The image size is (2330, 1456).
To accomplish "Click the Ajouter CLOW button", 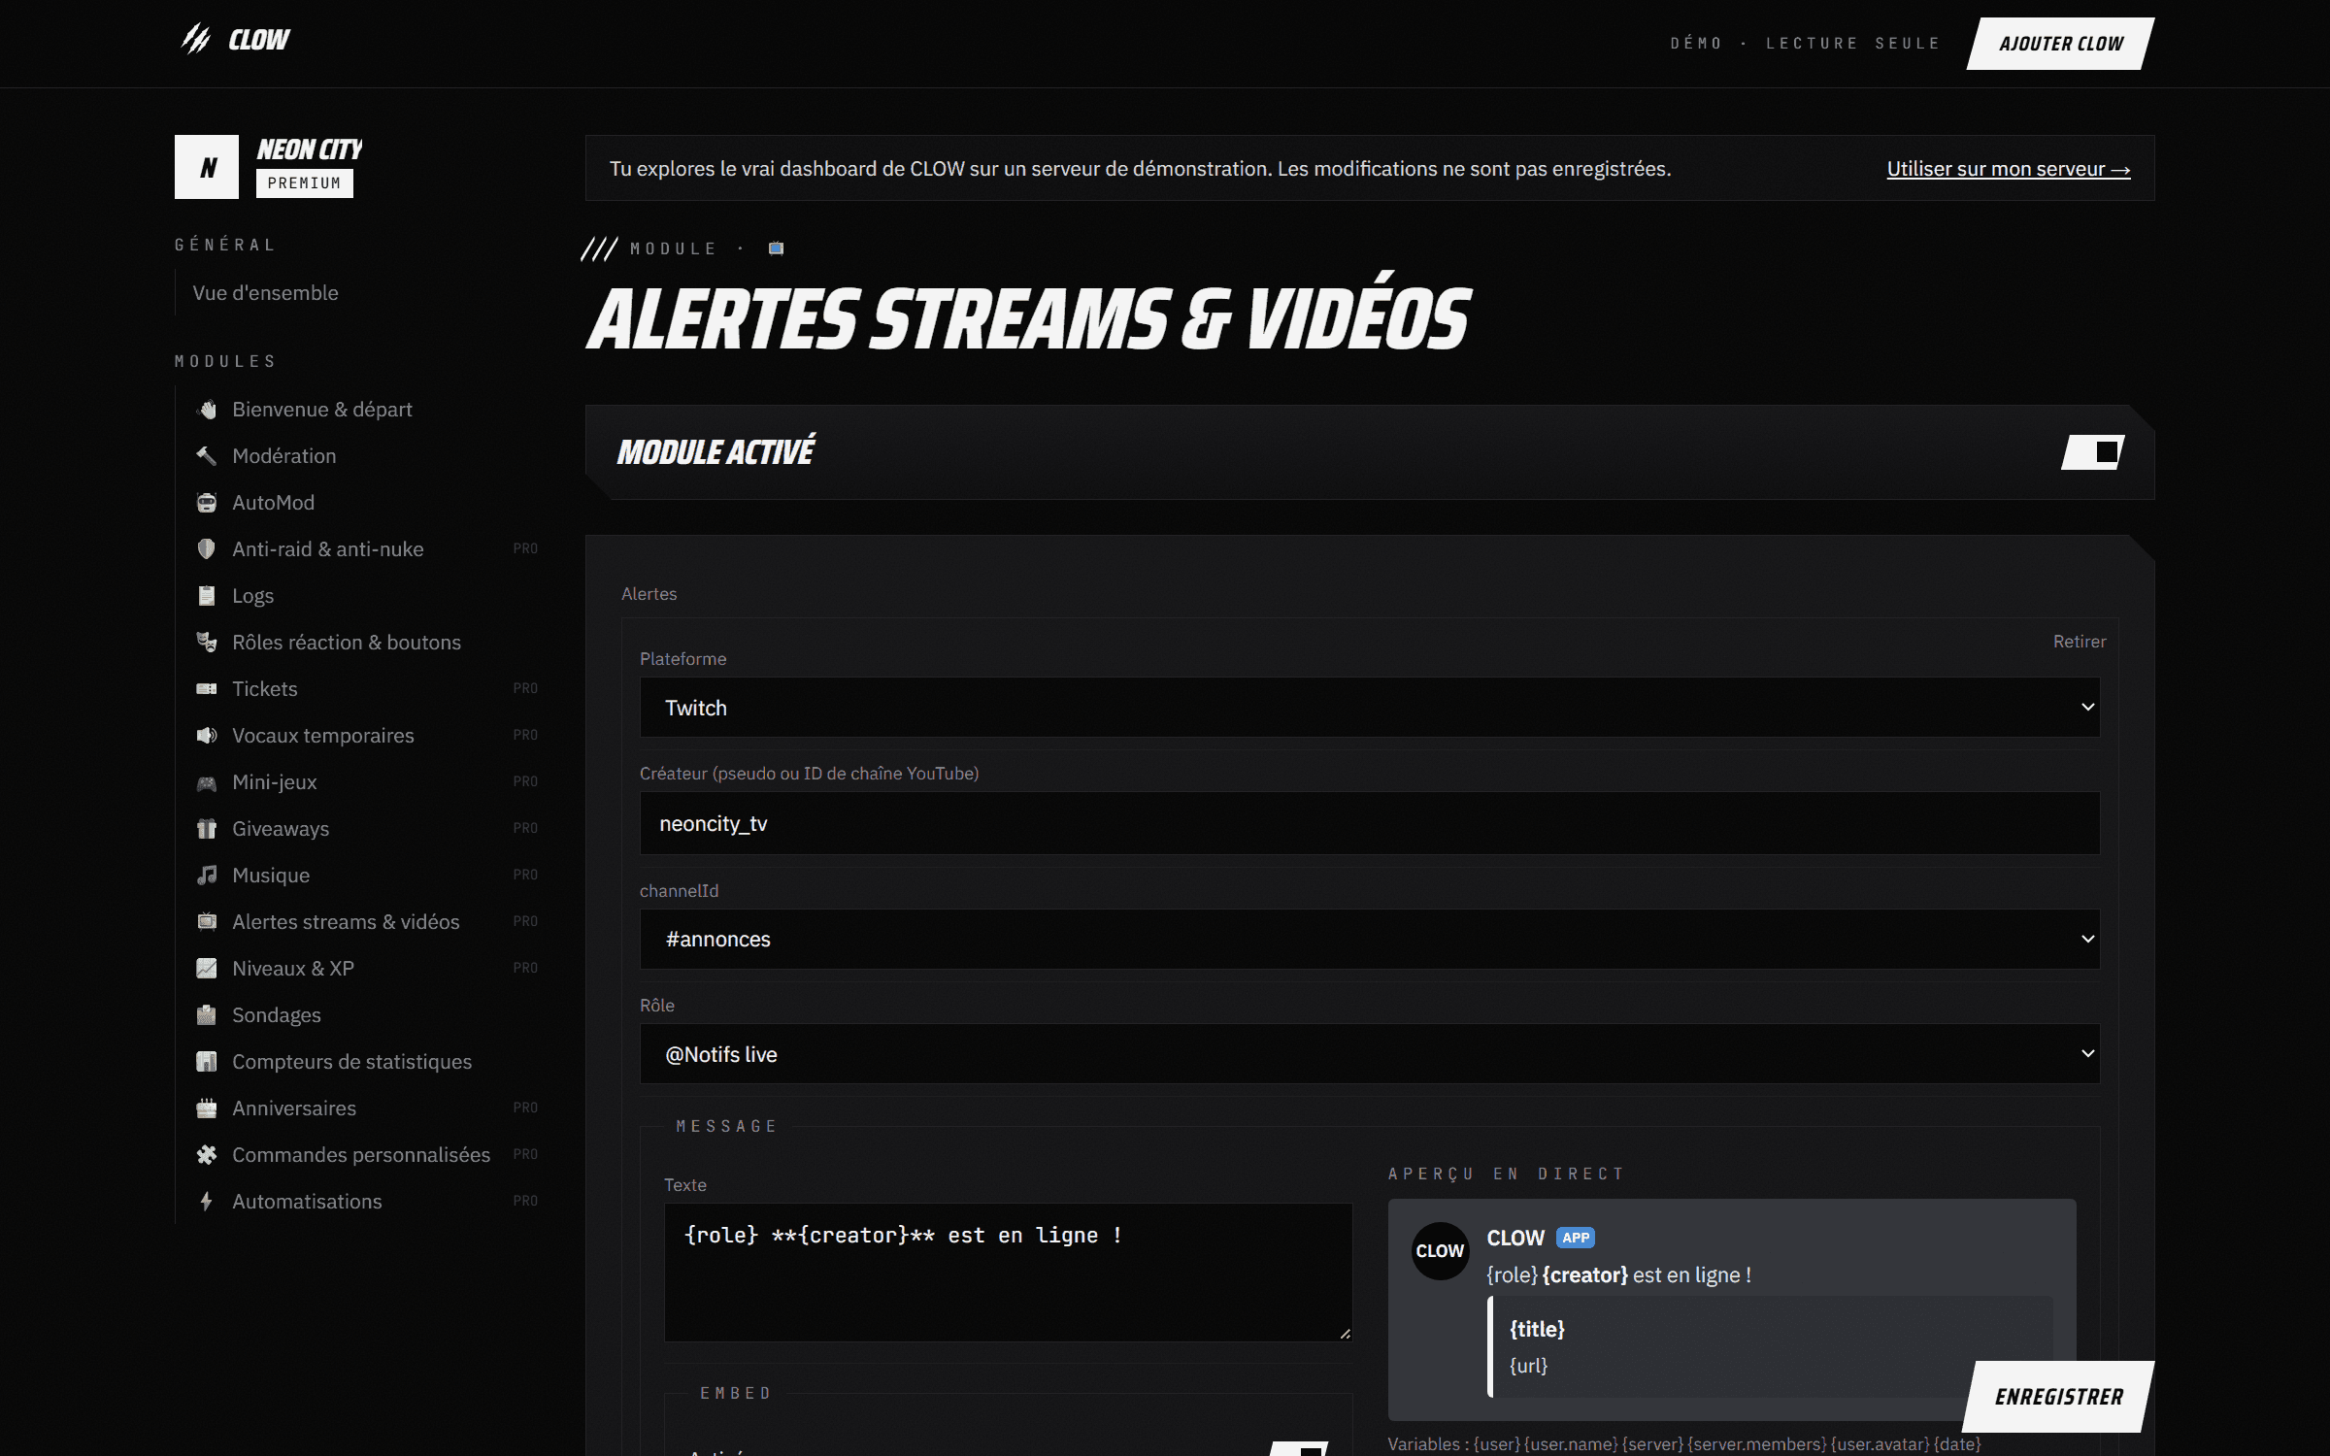I will pos(2060,44).
